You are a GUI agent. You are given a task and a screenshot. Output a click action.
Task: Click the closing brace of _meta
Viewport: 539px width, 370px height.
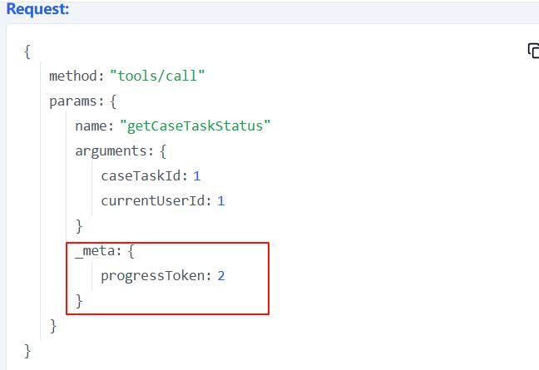[79, 300]
